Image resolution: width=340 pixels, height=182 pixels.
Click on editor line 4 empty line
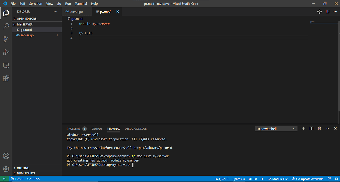(193, 38)
